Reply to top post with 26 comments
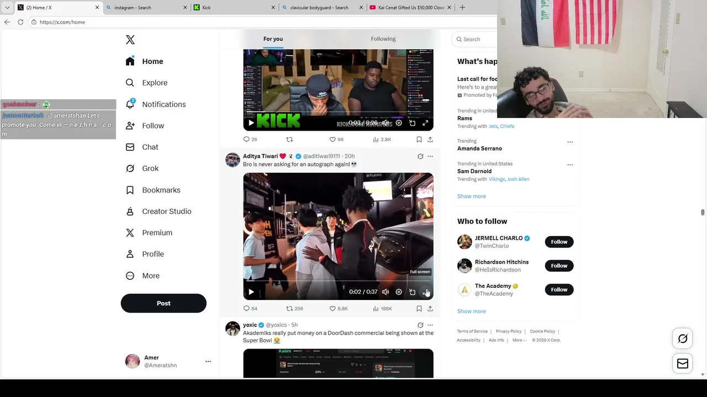707x397 pixels. [x=250, y=140]
